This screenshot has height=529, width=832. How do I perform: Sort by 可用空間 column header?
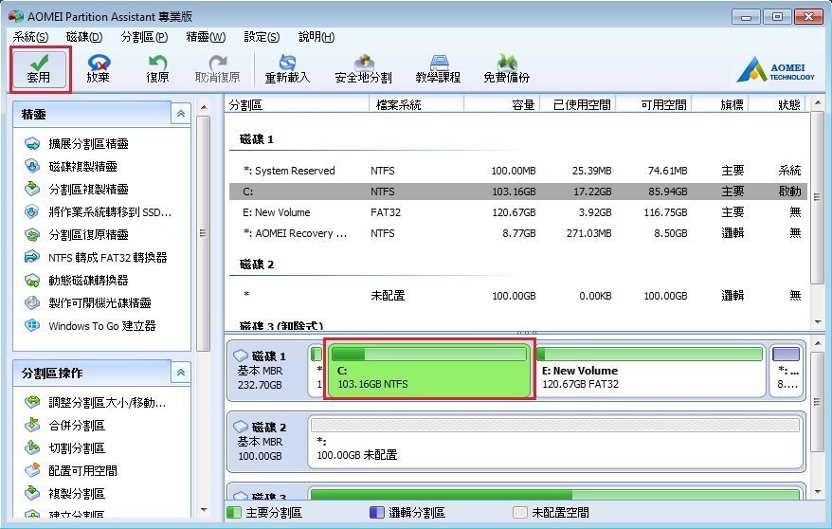(x=654, y=104)
